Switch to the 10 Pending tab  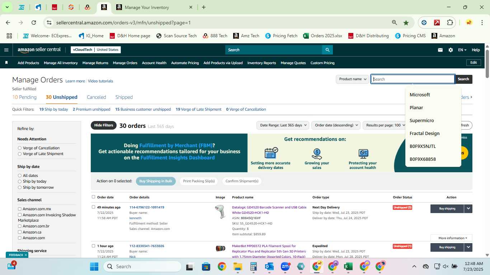click(24, 97)
